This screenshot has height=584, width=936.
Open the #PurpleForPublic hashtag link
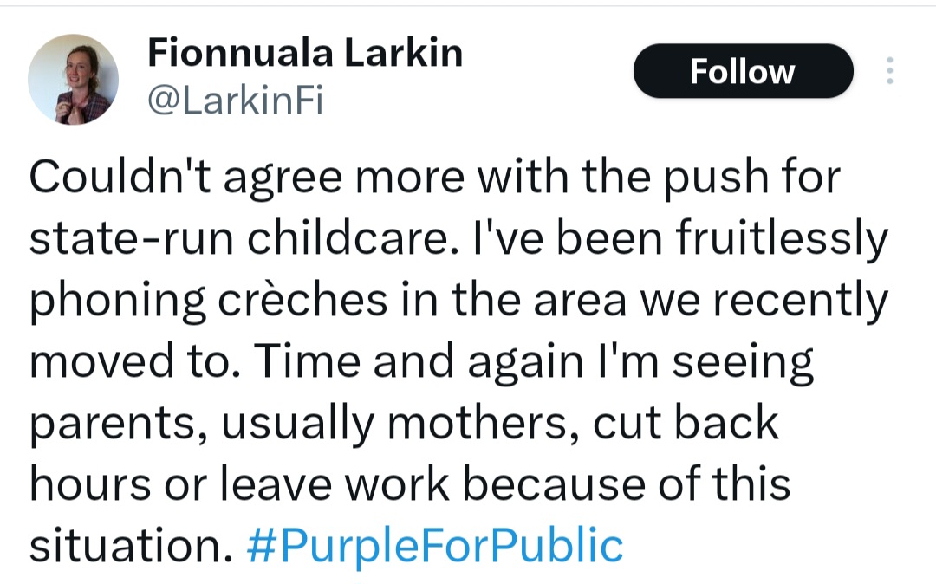coord(435,545)
